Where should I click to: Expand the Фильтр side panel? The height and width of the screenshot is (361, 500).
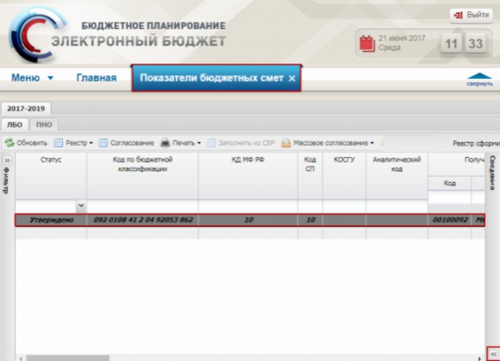point(7,160)
